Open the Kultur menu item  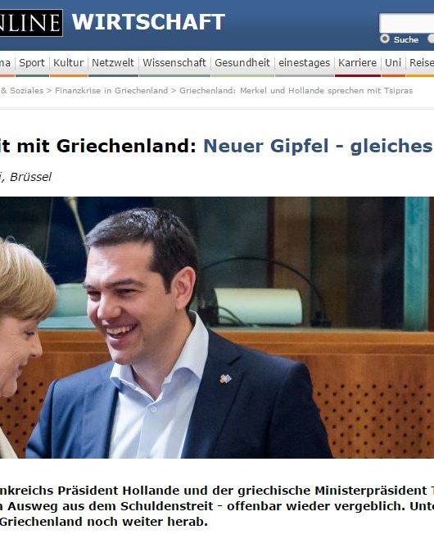pos(69,63)
